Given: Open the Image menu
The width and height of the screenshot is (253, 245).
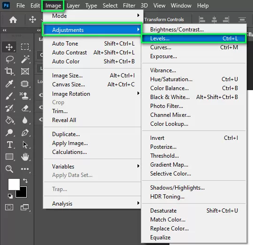Looking at the screenshot, I should pyautogui.click(x=53, y=6).
